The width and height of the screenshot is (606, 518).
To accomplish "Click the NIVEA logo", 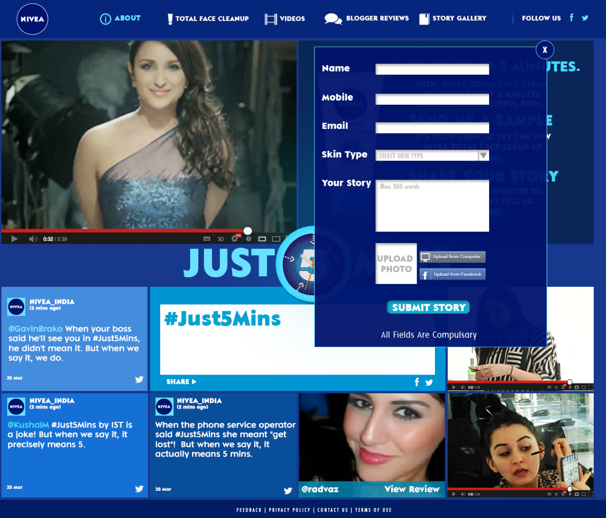I will pyautogui.click(x=32, y=19).
